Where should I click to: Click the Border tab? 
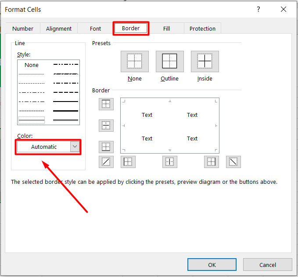(131, 28)
